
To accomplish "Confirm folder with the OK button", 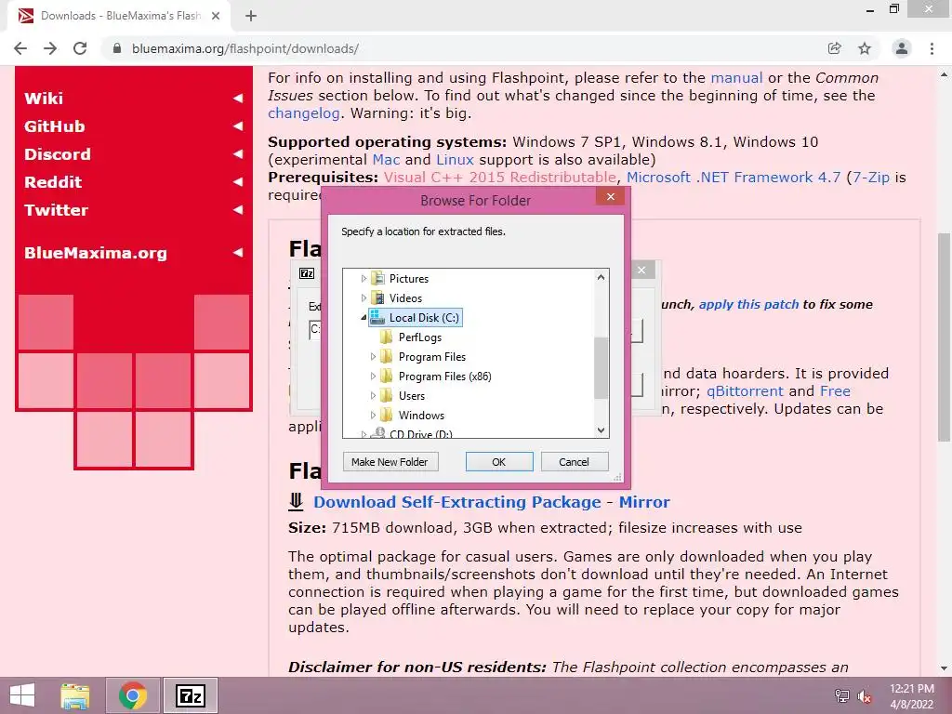I will point(499,461).
